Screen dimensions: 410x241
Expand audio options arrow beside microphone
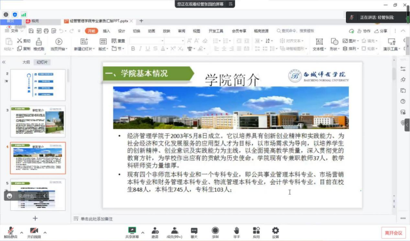(x=22, y=233)
